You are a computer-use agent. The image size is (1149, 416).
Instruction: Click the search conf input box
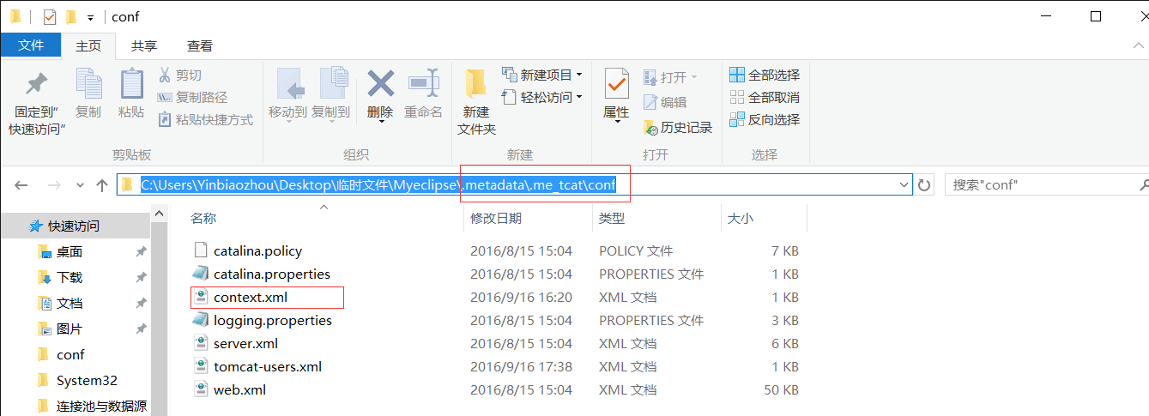(1046, 184)
